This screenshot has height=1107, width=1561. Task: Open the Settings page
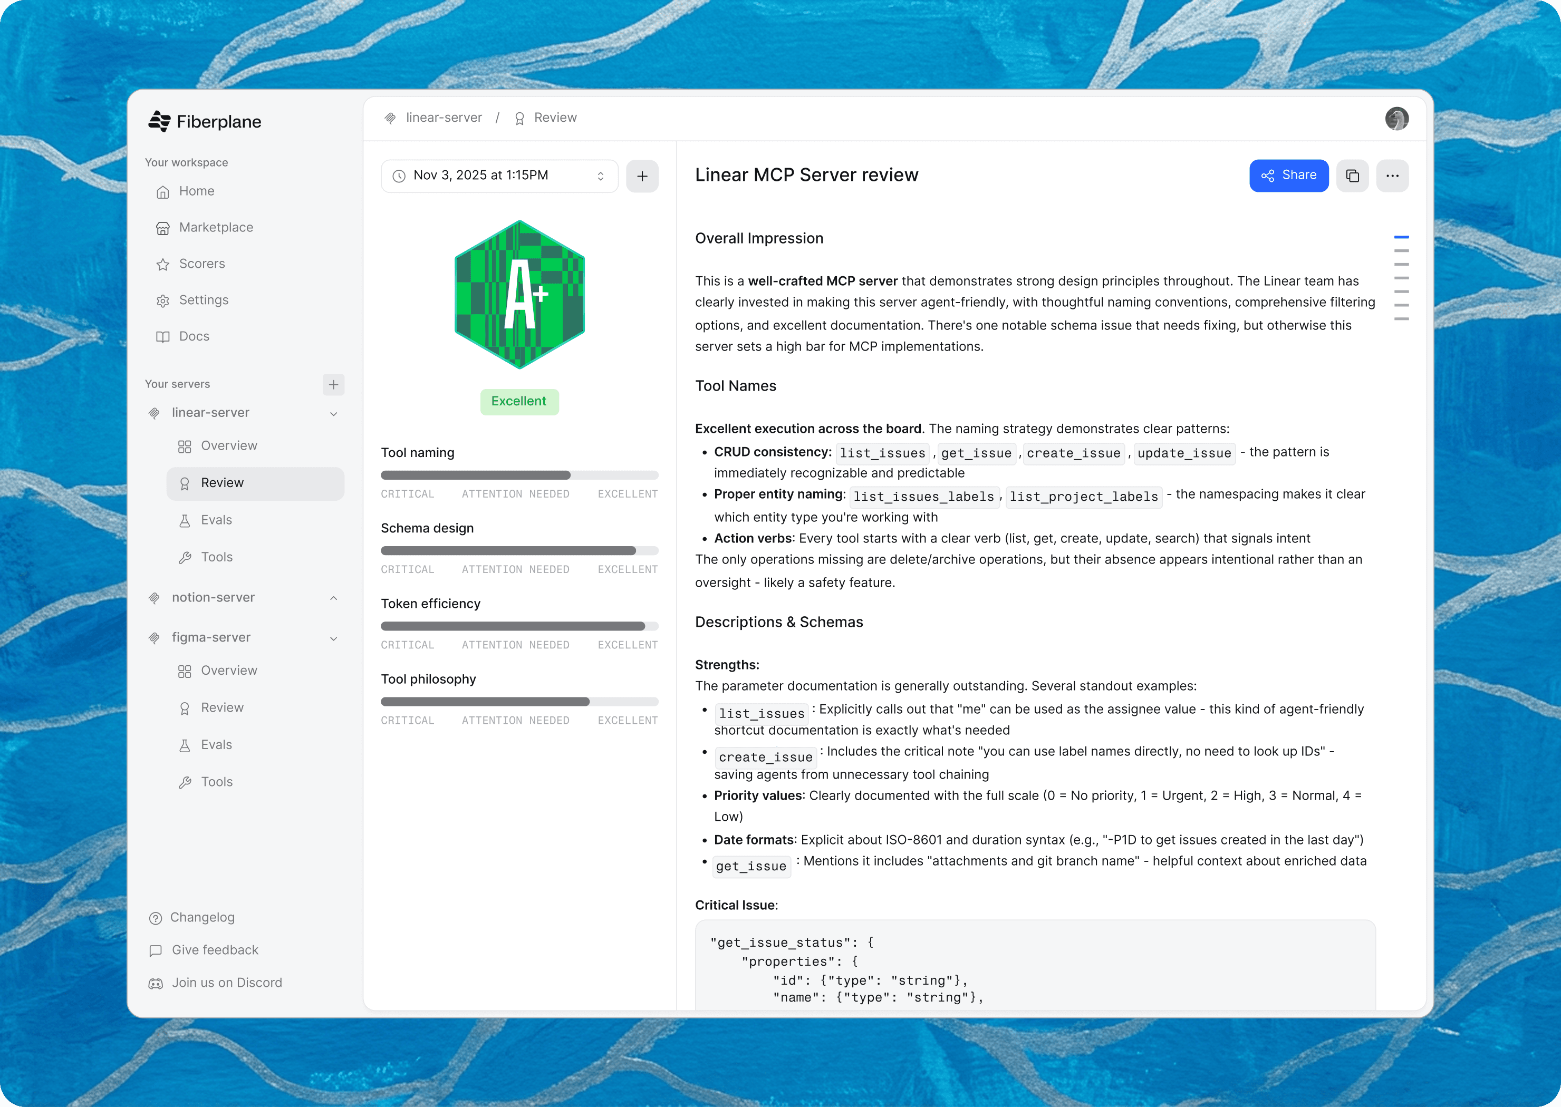pyautogui.click(x=203, y=300)
